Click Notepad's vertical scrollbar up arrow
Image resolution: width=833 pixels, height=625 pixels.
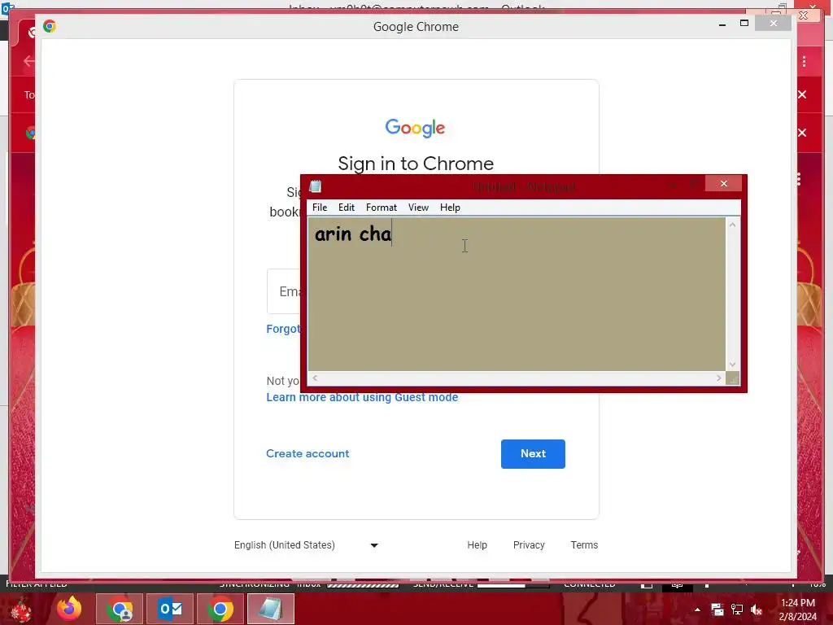tap(732, 225)
